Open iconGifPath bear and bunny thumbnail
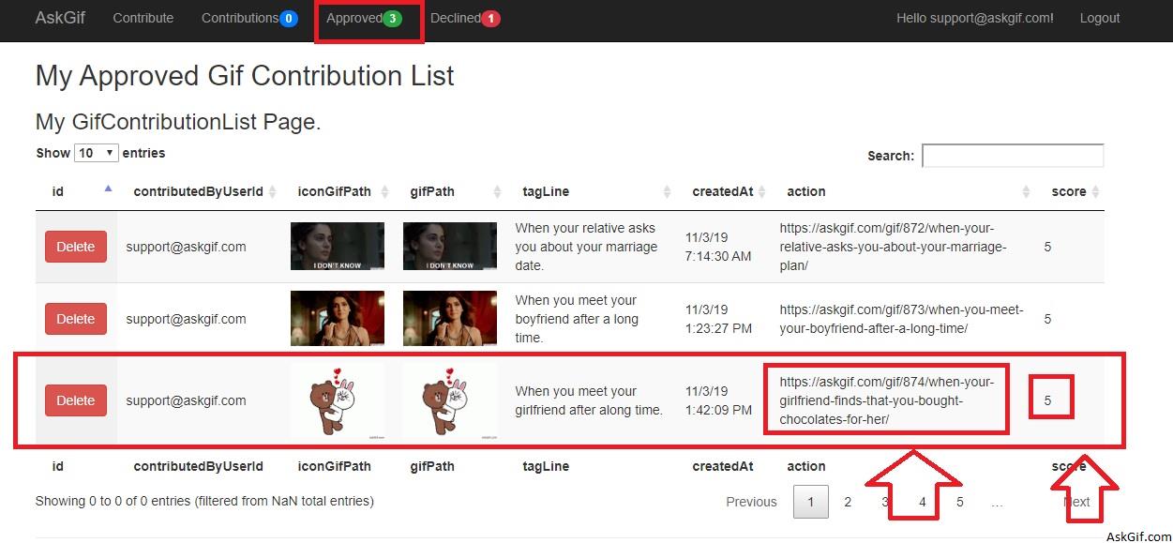 (x=338, y=400)
